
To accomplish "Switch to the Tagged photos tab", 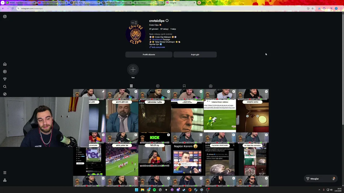I will 211,86.
